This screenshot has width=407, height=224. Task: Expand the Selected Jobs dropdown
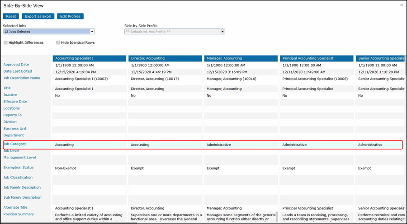click(x=92, y=32)
